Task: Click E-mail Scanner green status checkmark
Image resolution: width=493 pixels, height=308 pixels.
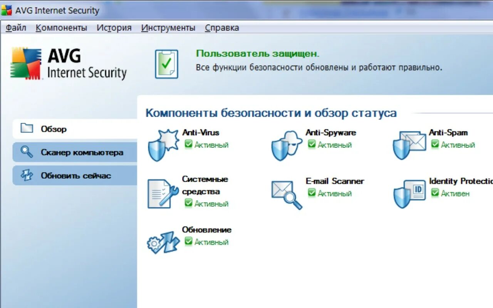Action: click(312, 193)
